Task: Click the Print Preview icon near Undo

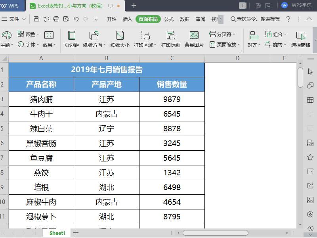Action: (x=67, y=19)
